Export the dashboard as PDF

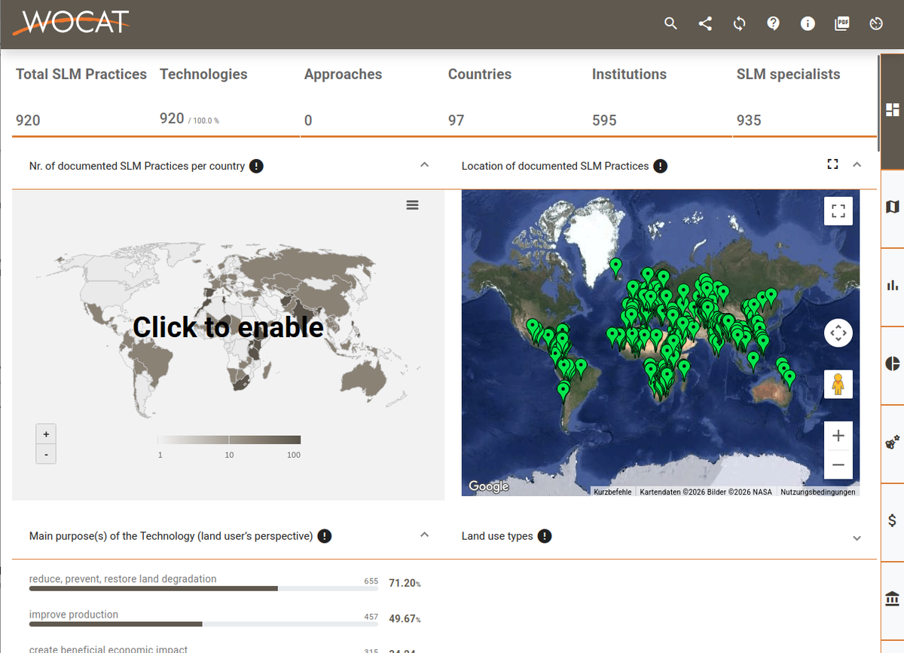click(841, 23)
